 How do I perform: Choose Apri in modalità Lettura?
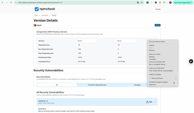(157, 64)
